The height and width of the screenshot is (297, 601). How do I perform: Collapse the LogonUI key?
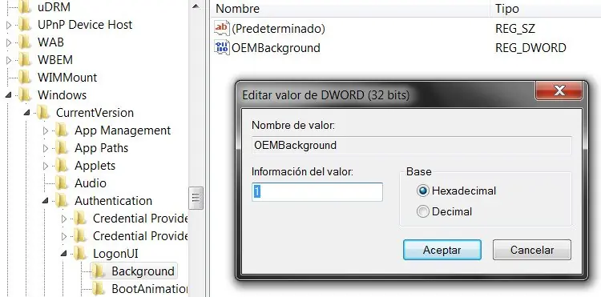(x=63, y=253)
